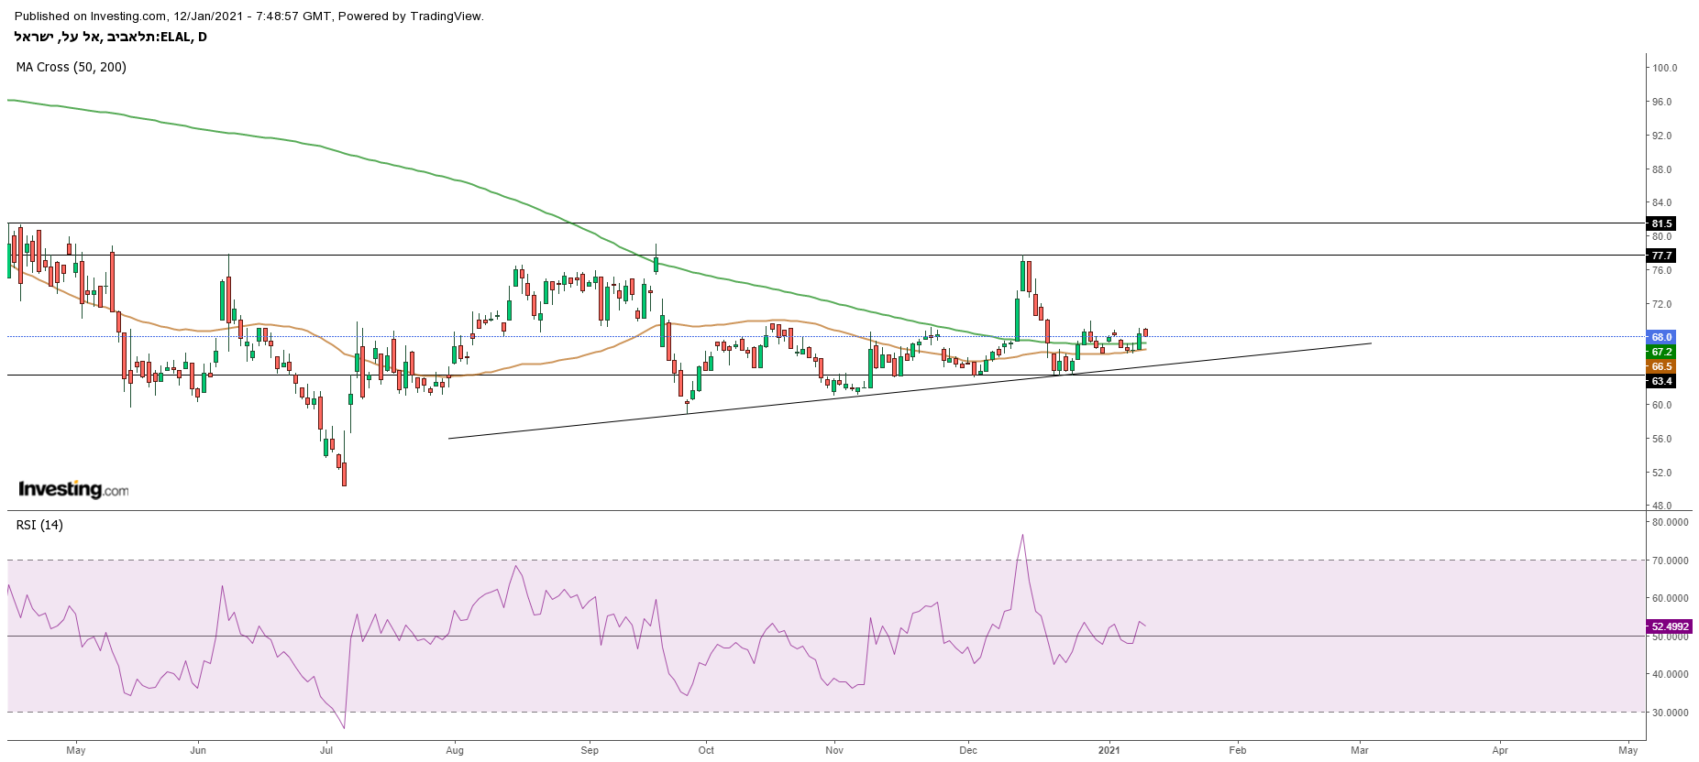Click the Apr label on time axis
This screenshot has height=762, width=1699.
point(1500,750)
